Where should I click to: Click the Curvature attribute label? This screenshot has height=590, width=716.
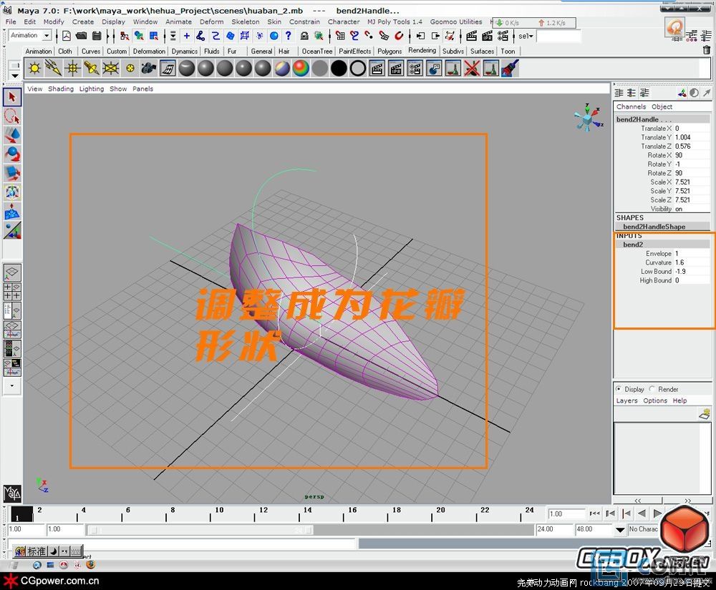pos(658,262)
